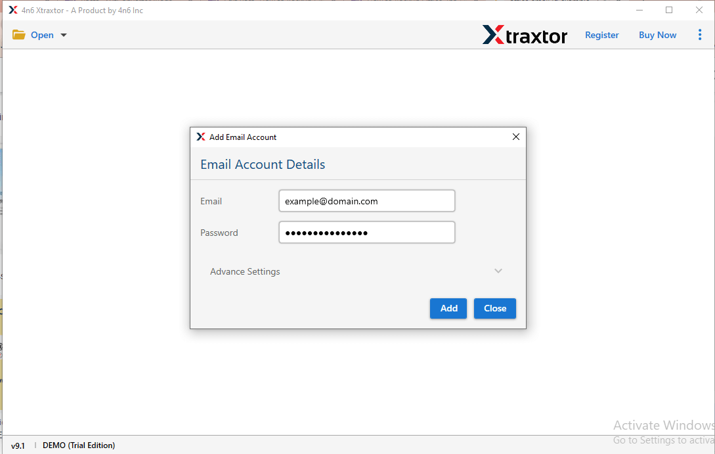Image resolution: width=715 pixels, height=454 pixels.
Task: Expand the Advance Settings section
Action: click(244, 271)
